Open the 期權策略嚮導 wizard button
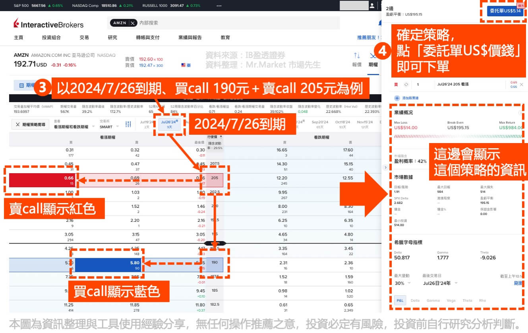The width and height of the screenshot is (528, 333). (30, 124)
